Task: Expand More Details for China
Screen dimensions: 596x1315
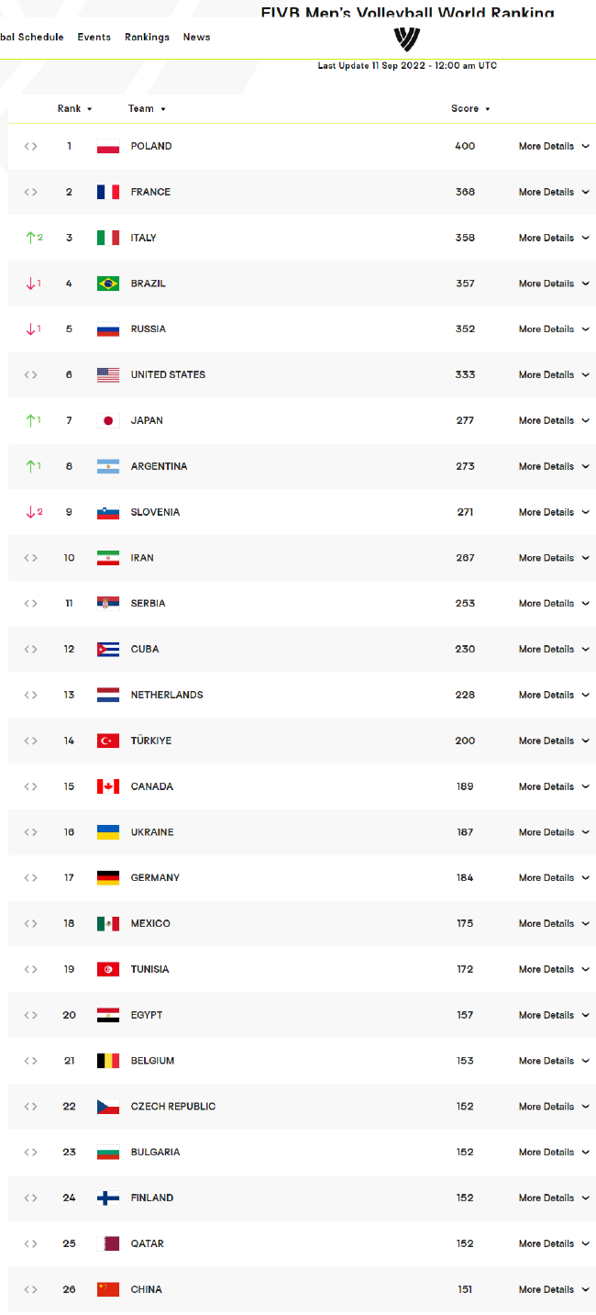Action: coord(554,1289)
